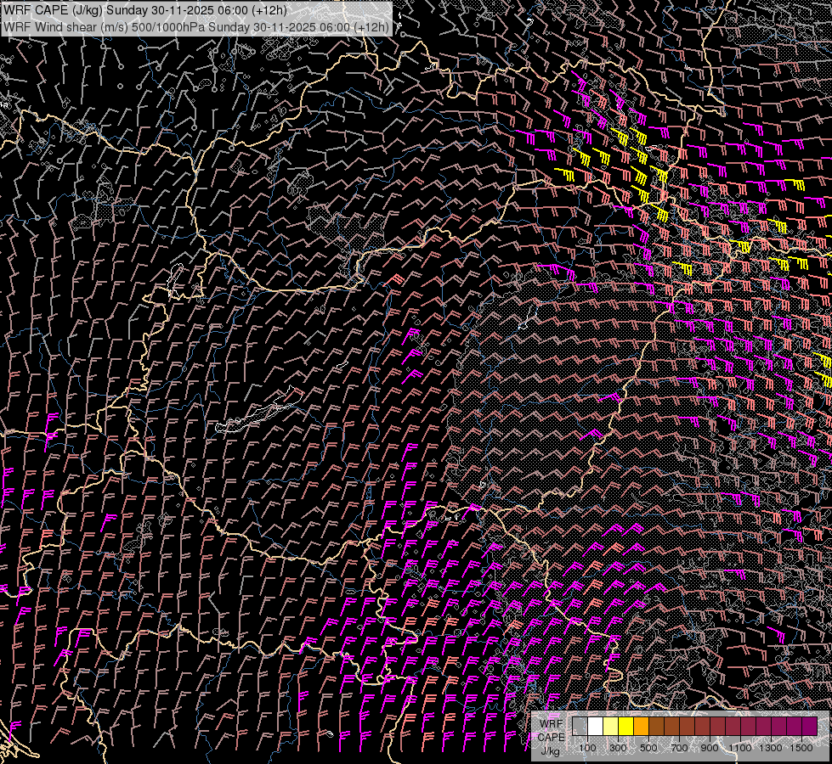Select the 500 tick label in legend
832x764 pixels.
[x=648, y=748]
